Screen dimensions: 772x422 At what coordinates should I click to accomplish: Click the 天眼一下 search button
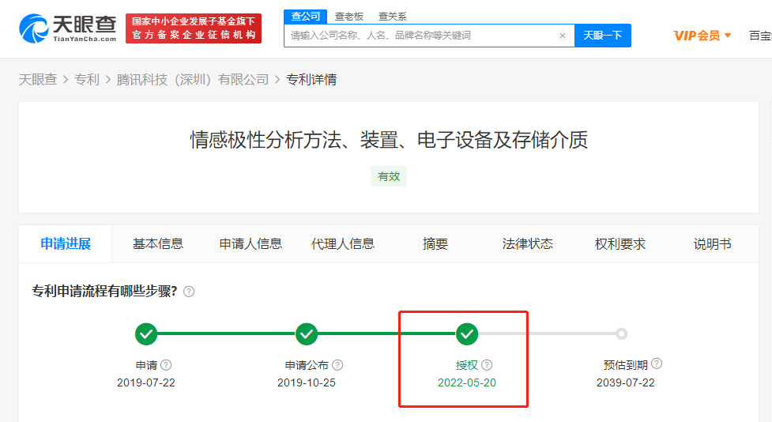point(603,36)
